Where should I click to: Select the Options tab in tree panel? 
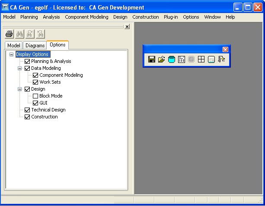[x=57, y=45]
